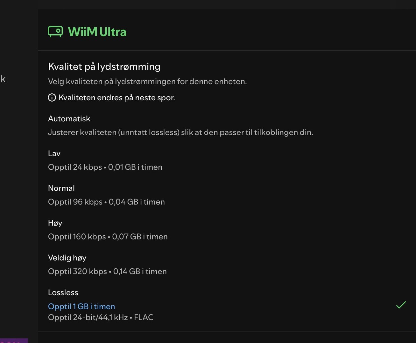This screenshot has width=416, height=343.
Task: Select the Automatisk quality option
Action: pos(69,119)
